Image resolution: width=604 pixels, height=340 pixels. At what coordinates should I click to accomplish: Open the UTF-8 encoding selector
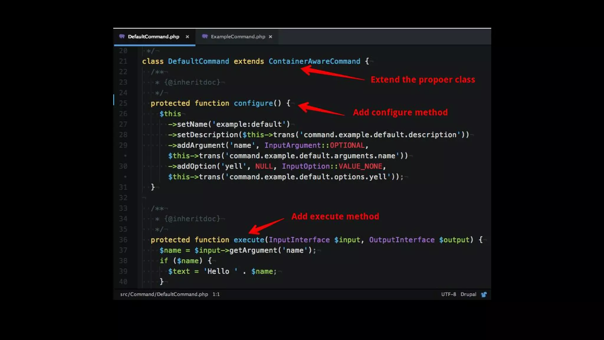pyautogui.click(x=448, y=294)
